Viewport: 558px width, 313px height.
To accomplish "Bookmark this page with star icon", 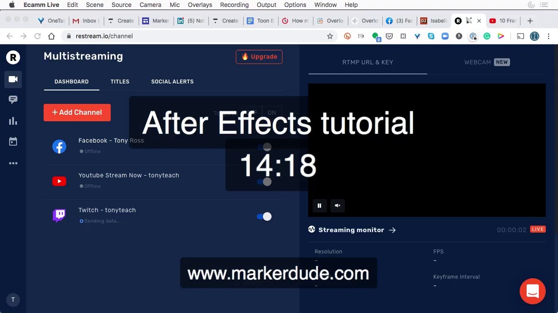I will 330,36.
